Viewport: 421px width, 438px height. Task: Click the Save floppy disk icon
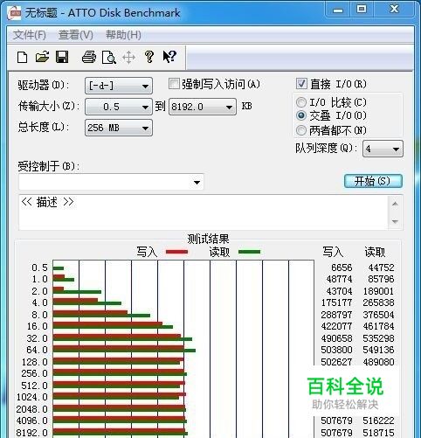[62, 57]
